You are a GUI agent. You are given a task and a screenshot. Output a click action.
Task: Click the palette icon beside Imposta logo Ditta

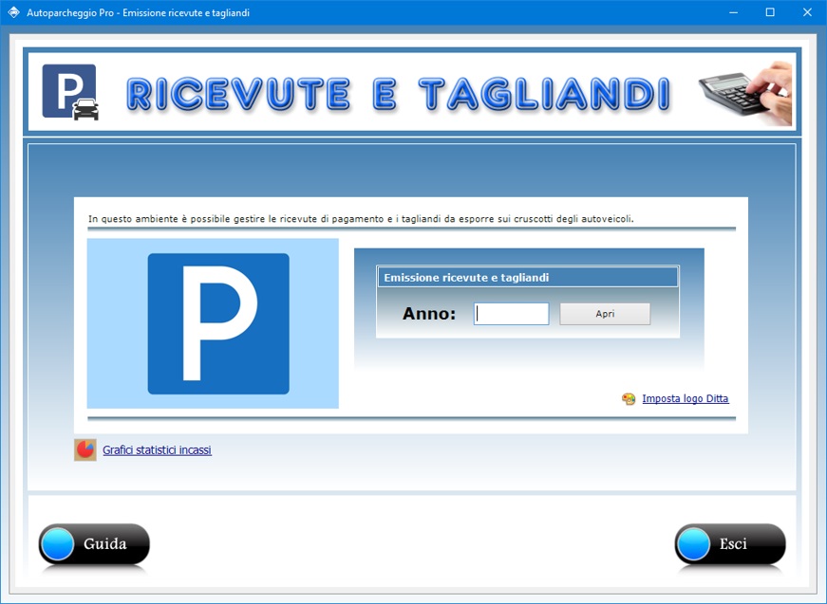point(629,399)
